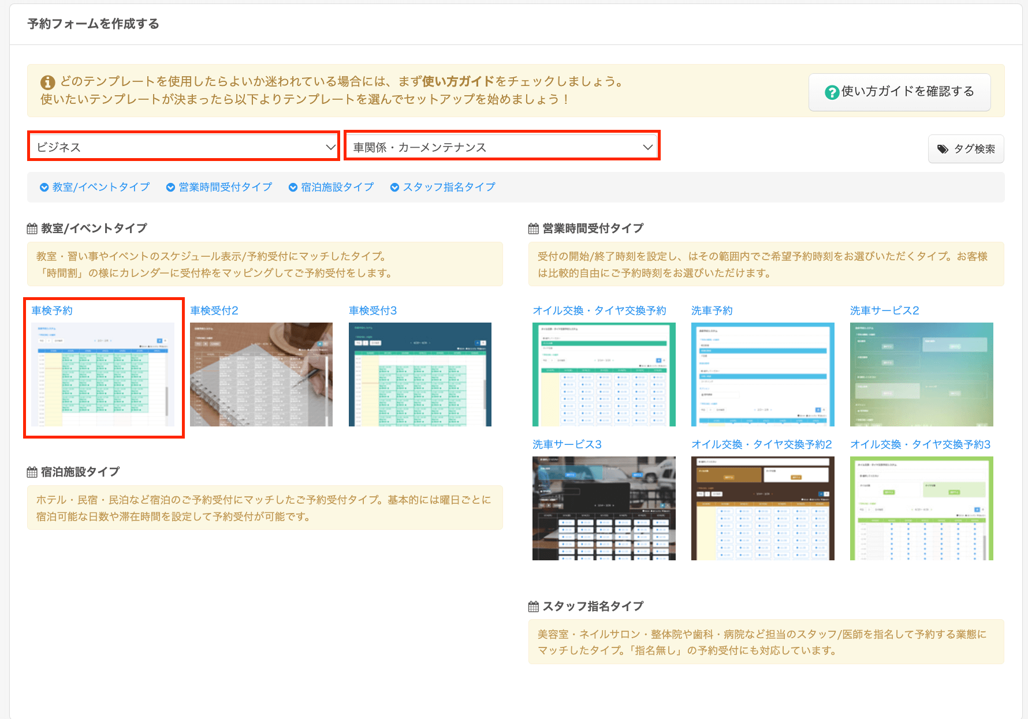Click circle-chevron icon next to 教室/イベントタイプ
This screenshot has width=1028, height=719.
[44, 188]
